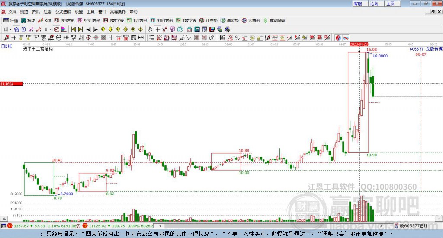Open the 板块 sector view
Image resolution: width=443 pixels, height=238 pixels.
pyautogui.click(x=28, y=21)
